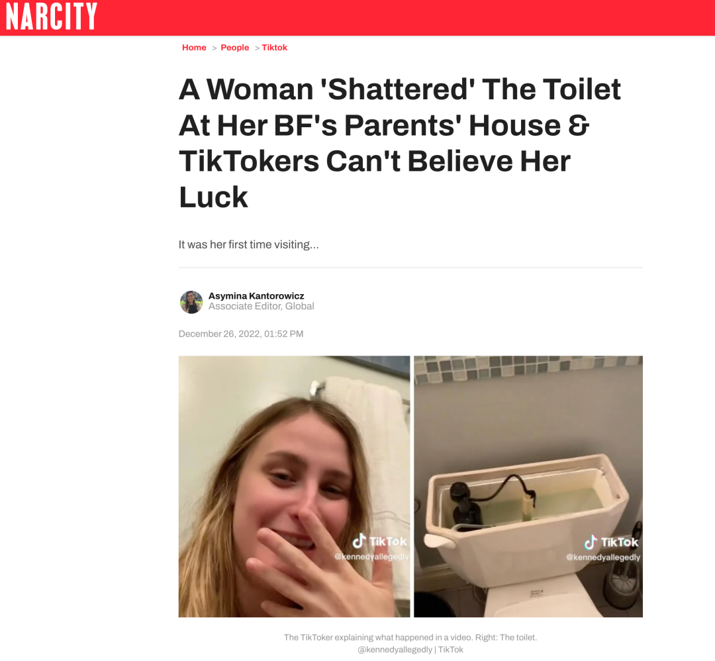Click the subtitle 'It was her first time visiting...'
This screenshot has height=661, width=715.
tap(248, 244)
